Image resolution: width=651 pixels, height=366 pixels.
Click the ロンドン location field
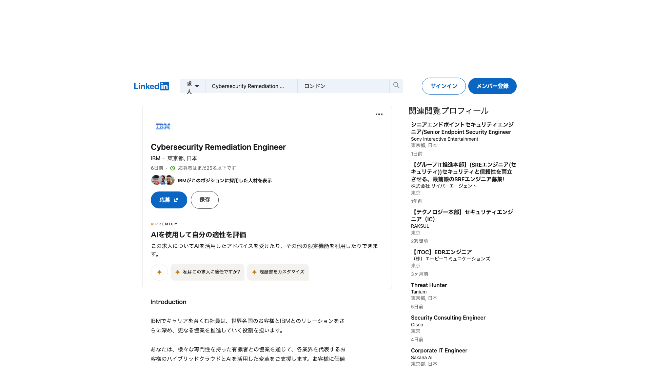click(x=343, y=86)
